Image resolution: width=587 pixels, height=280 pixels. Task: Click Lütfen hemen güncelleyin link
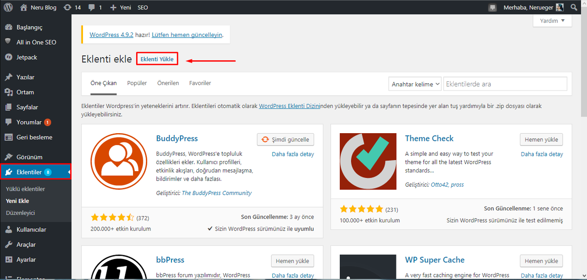[x=187, y=35]
